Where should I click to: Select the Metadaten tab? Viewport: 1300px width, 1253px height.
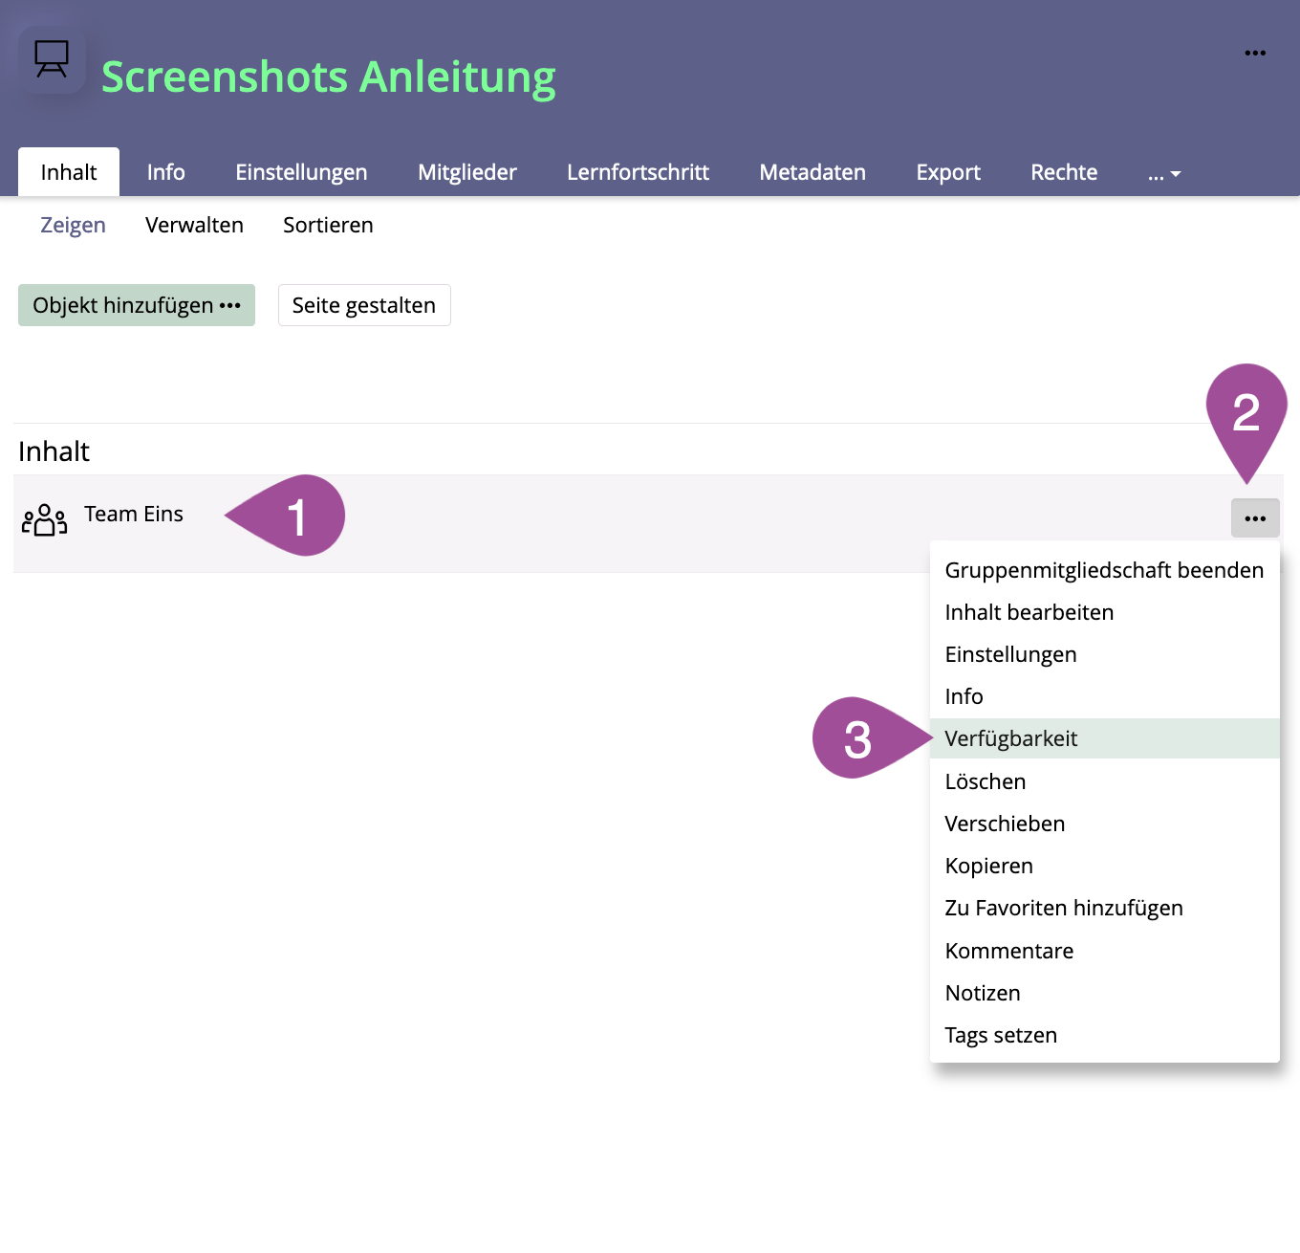(812, 172)
